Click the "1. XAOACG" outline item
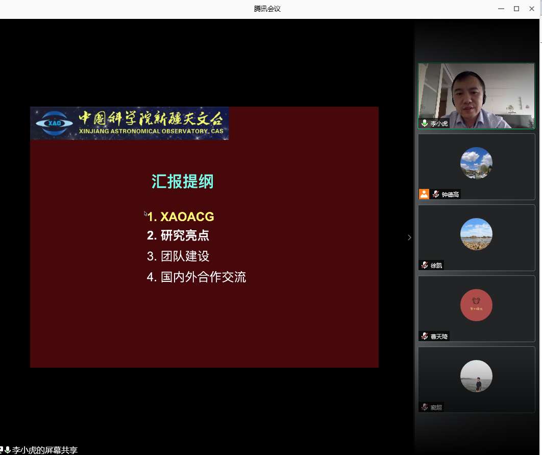This screenshot has height=455, width=542. pos(181,217)
